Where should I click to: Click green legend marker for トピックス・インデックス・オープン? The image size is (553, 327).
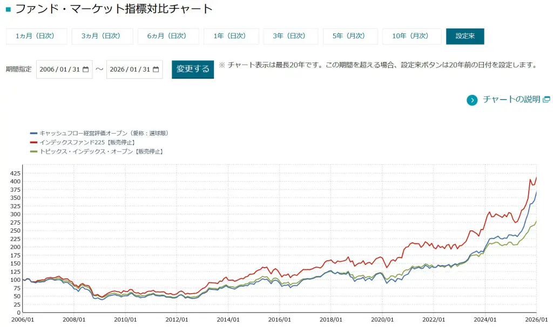(x=33, y=151)
